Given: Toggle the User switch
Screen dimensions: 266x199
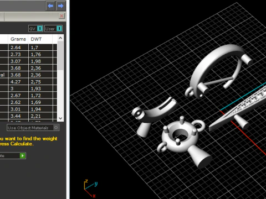Looking at the screenshot, I should tap(54, 29).
